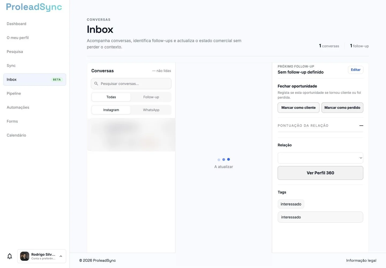This screenshot has height=268, width=386.
Task: Click the relationship score progress bar
Action: coord(321,132)
